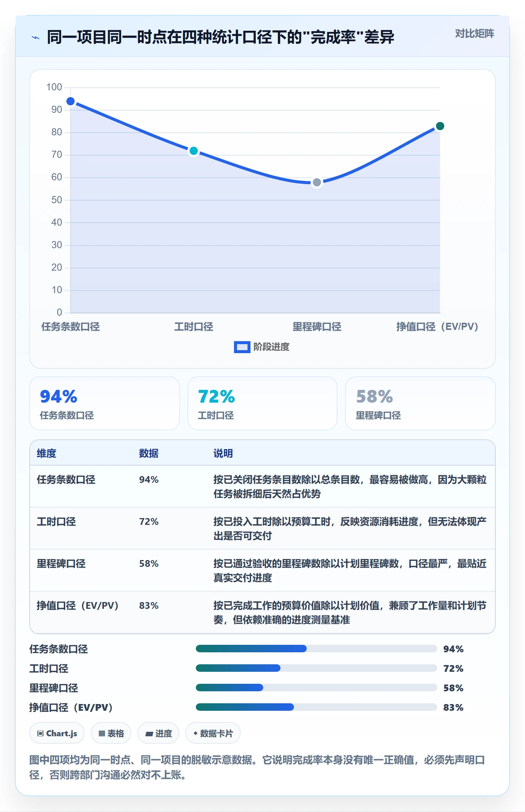Click the 工时口径 progress bar showing 72%
The height and width of the screenshot is (812, 525).
pos(316,668)
